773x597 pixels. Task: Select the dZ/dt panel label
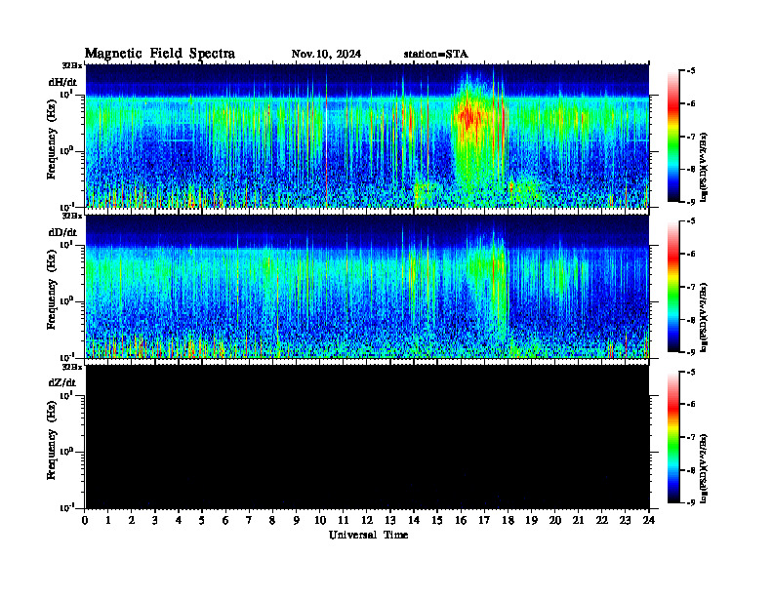[x=62, y=382]
